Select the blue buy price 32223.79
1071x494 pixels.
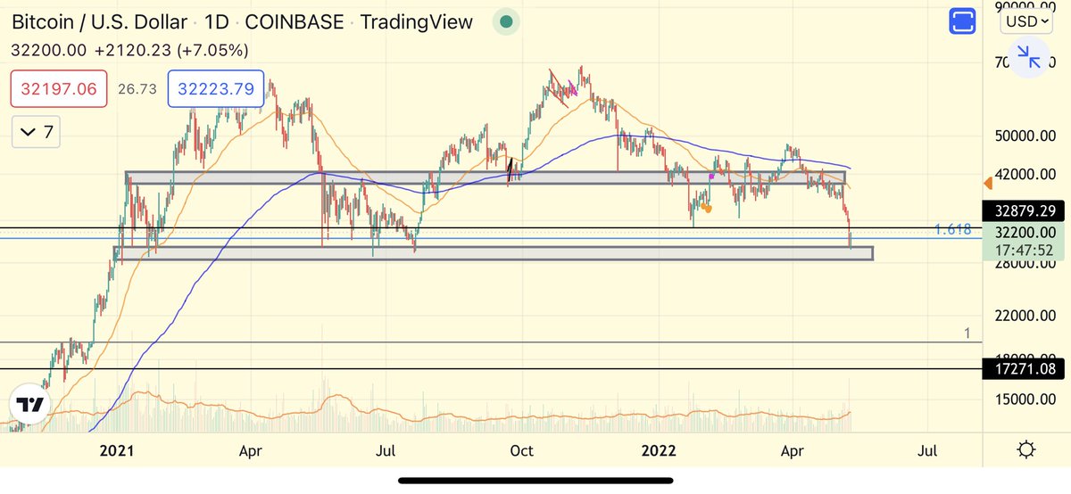pyautogui.click(x=215, y=88)
